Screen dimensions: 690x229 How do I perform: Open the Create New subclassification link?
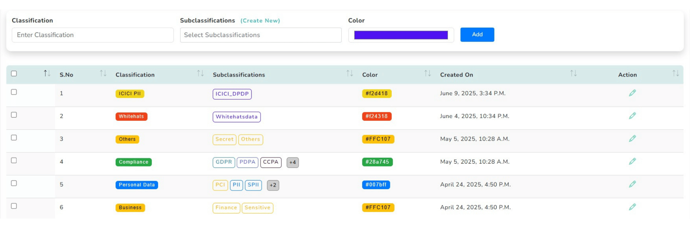tap(260, 21)
